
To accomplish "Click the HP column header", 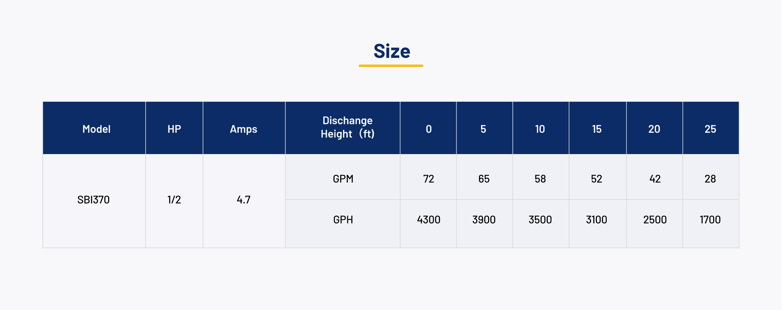I will pos(174,129).
